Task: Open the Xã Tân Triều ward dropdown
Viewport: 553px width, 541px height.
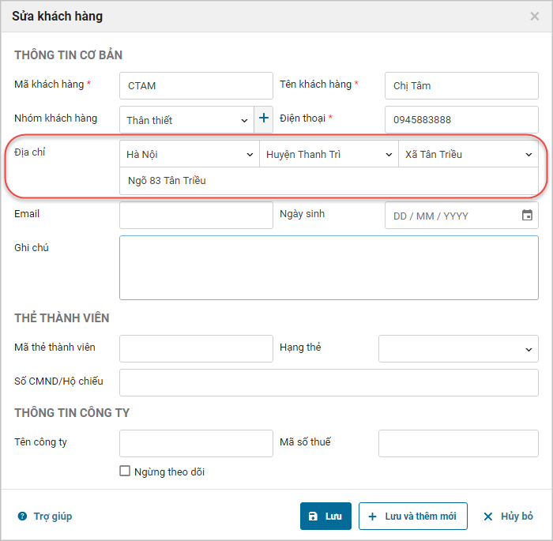Action: [468, 154]
